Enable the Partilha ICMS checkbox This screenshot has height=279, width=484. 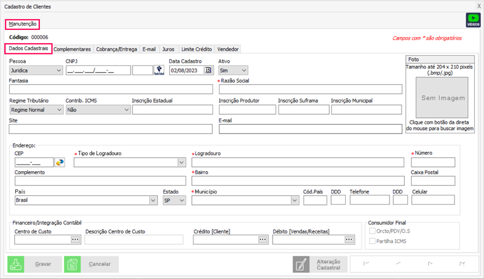coord(373,241)
